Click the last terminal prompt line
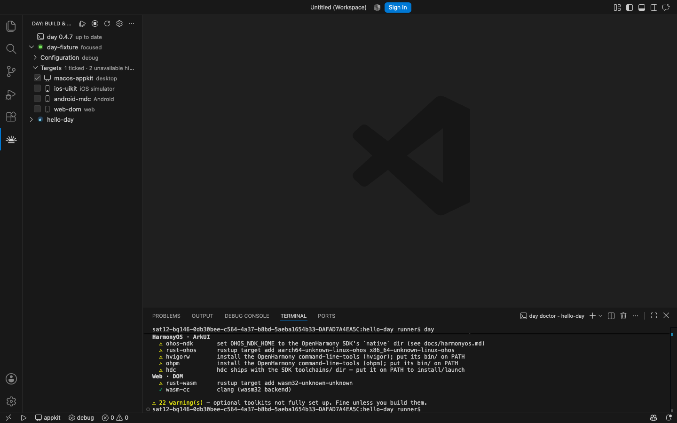 pos(286,409)
